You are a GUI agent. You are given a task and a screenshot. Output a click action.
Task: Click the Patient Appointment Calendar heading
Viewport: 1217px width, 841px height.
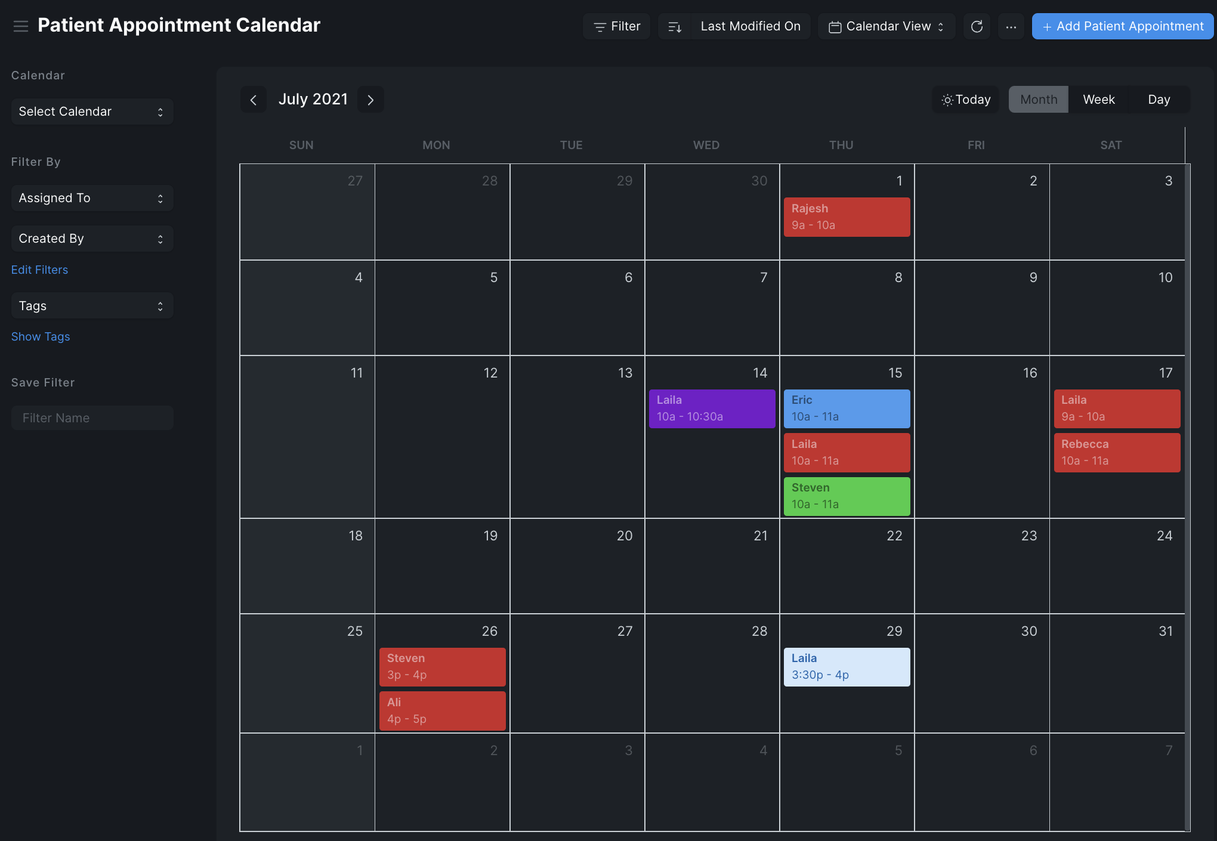(179, 25)
